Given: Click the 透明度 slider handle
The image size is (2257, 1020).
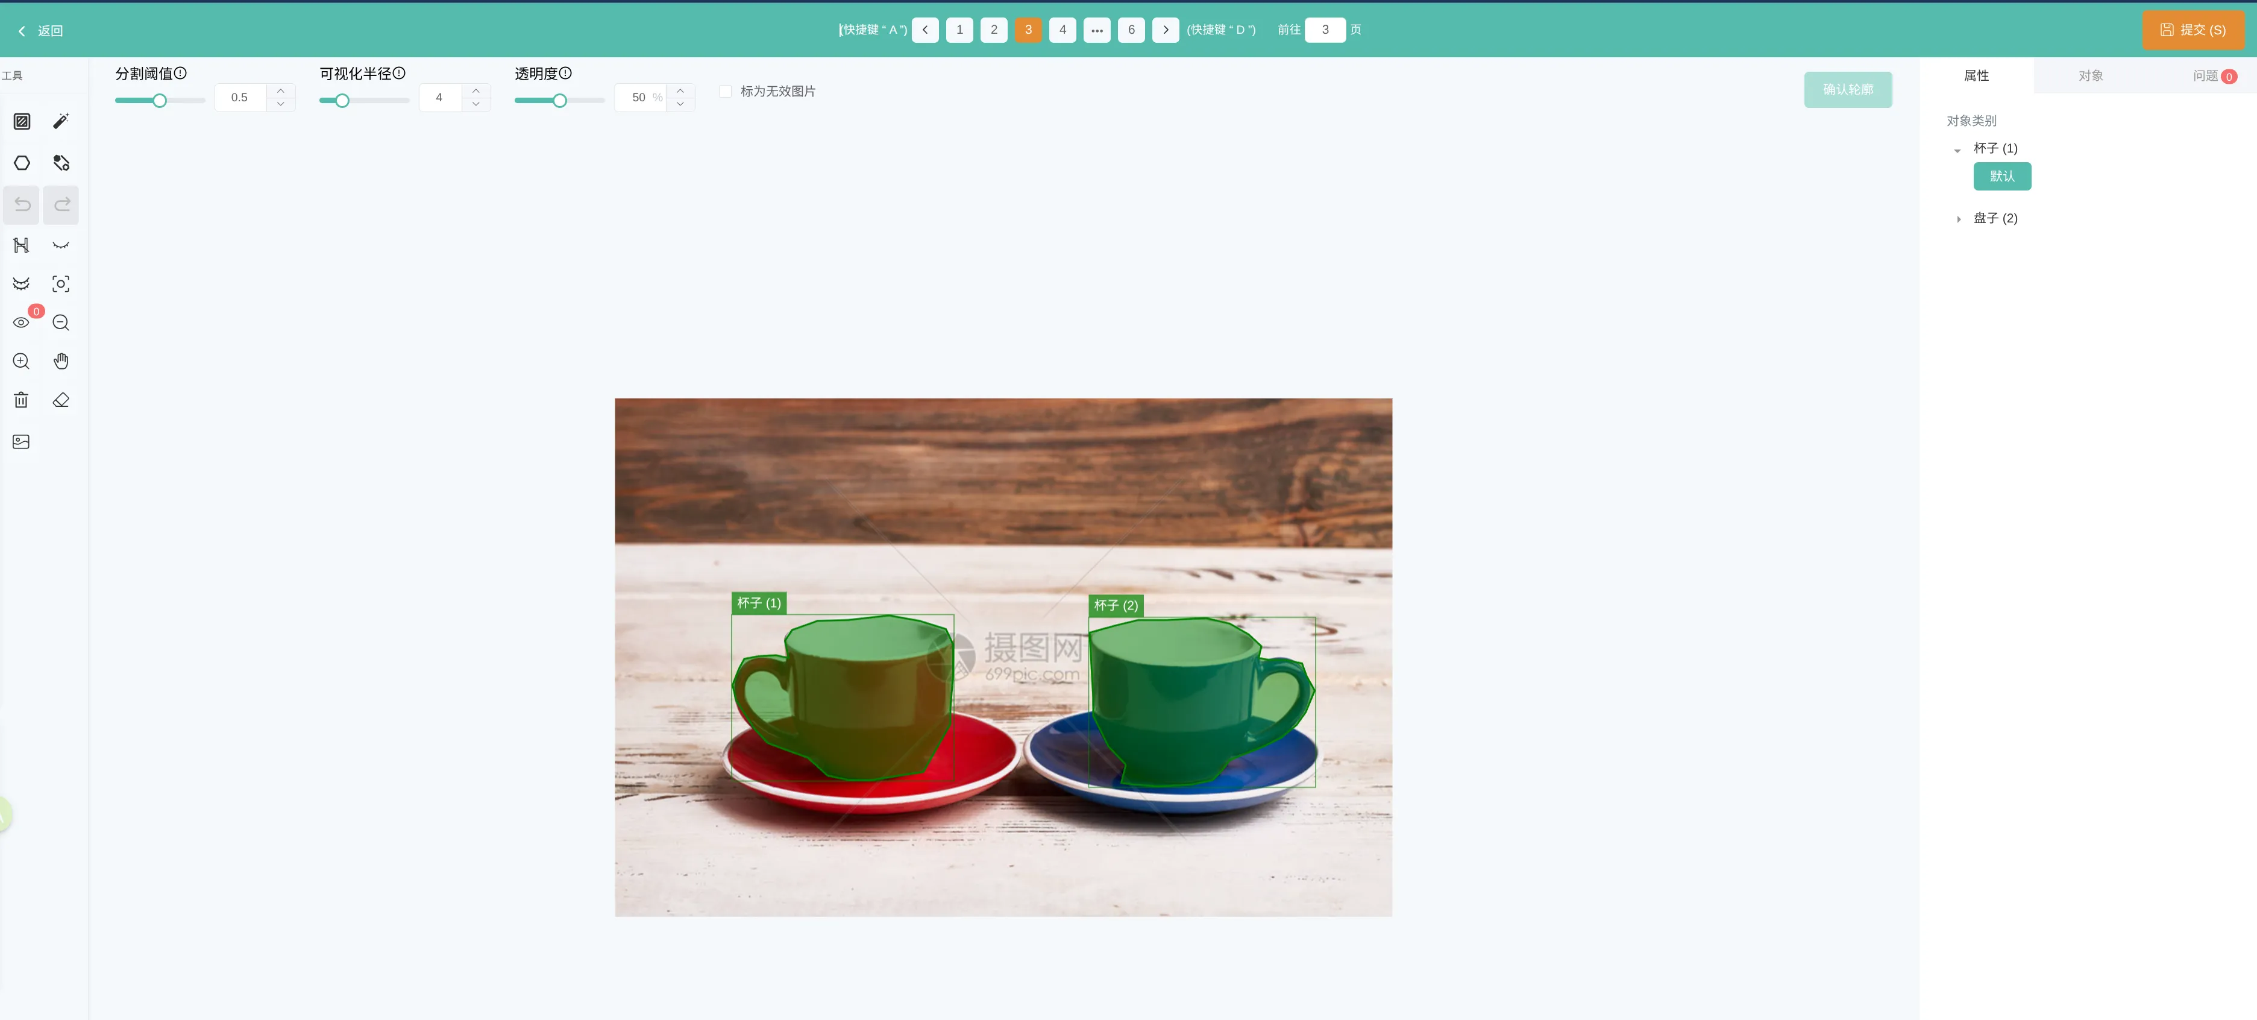Looking at the screenshot, I should point(560,101).
